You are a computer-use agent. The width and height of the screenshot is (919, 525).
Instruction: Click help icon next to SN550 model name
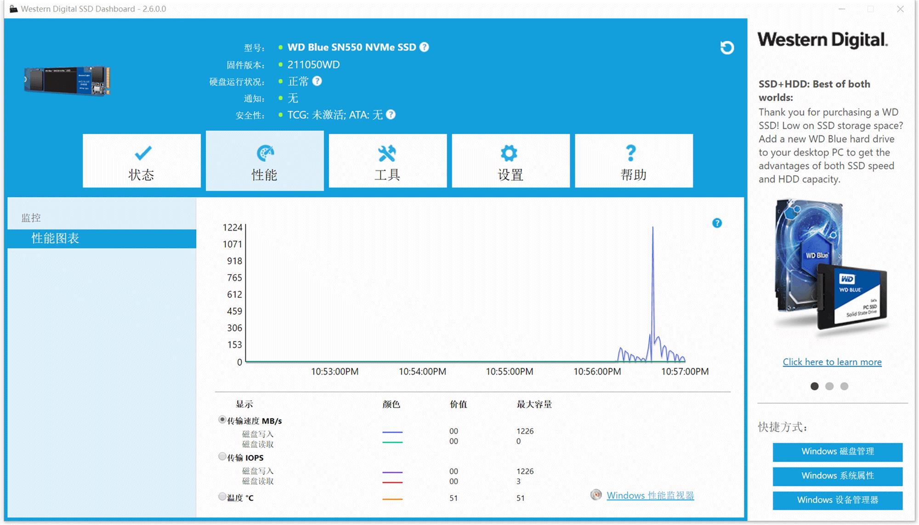click(x=425, y=47)
